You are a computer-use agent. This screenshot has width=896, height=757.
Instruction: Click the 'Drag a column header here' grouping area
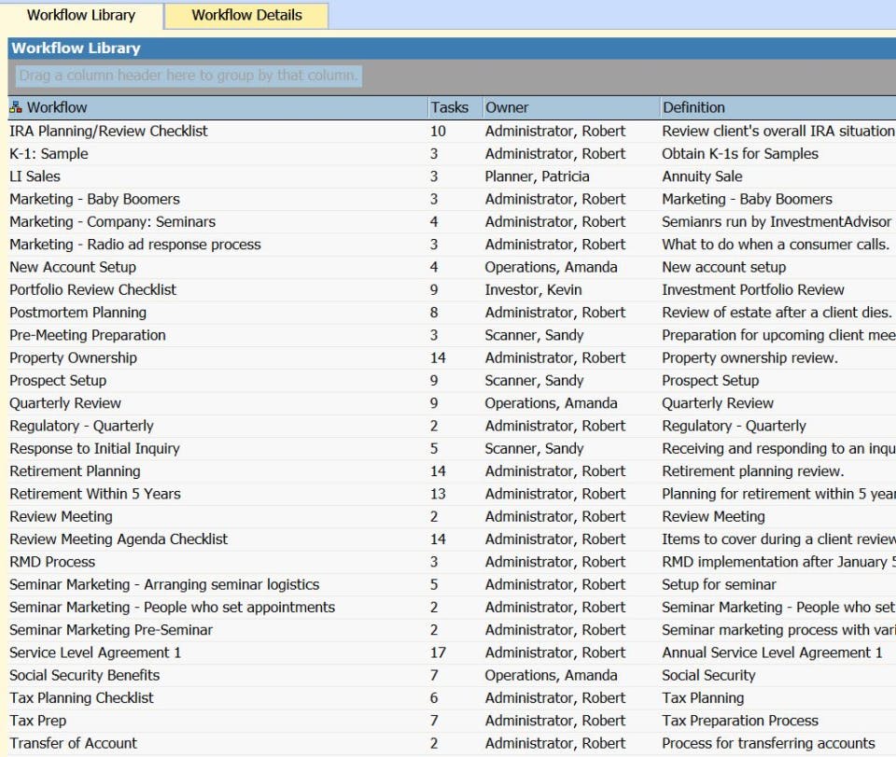click(188, 76)
